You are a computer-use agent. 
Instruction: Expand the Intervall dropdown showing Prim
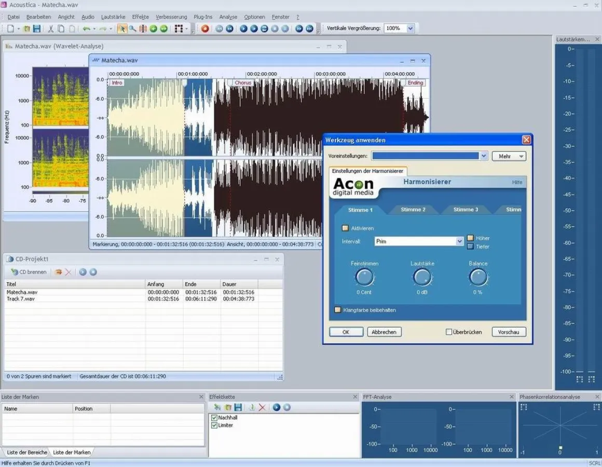click(459, 241)
